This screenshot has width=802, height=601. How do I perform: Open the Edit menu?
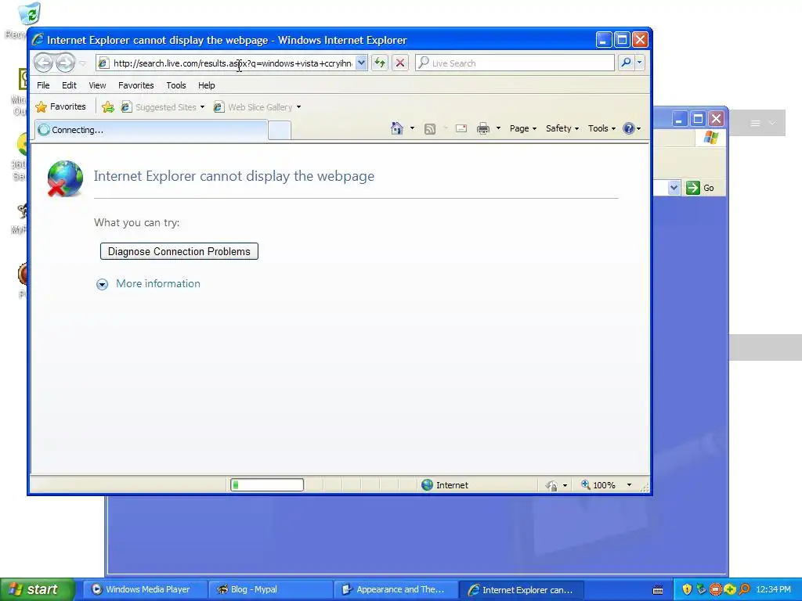coord(69,85)
